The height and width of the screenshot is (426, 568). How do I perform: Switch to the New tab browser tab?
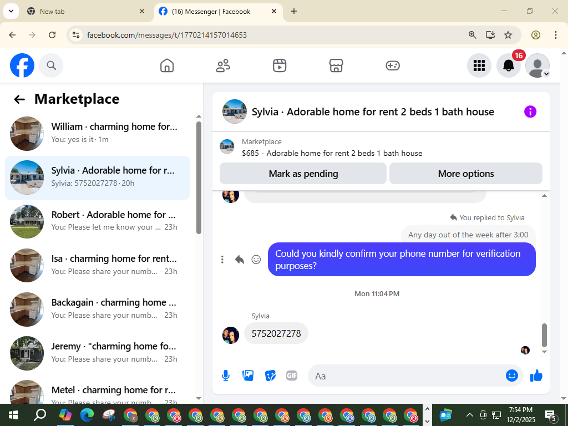tap(85, 11)
